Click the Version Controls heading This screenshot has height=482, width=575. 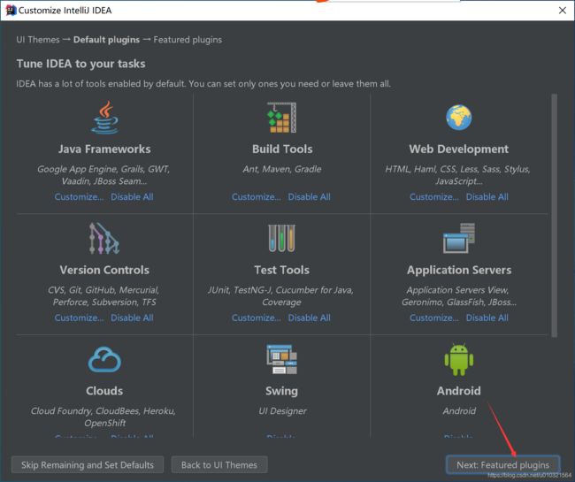pyautogui.click(x=104, y=270)
